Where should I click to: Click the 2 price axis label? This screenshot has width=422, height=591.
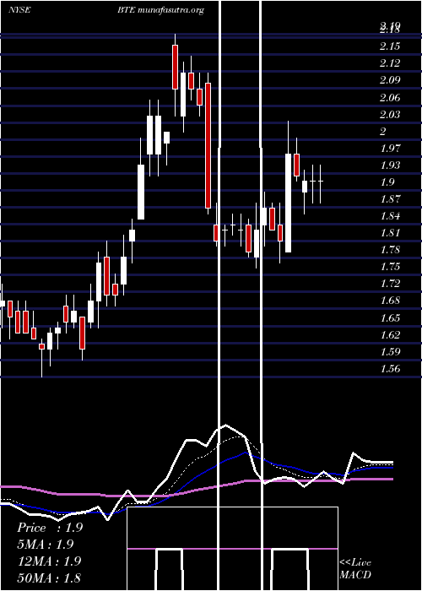[x=383, y=132]
